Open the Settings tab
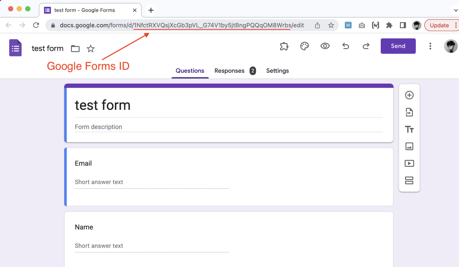Screen dimensions: 459x267 pos(277,71)
